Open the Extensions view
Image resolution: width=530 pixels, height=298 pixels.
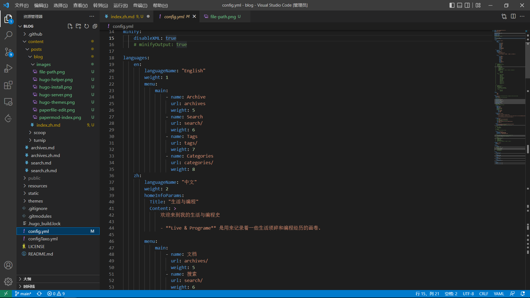(x=8, y=85)
